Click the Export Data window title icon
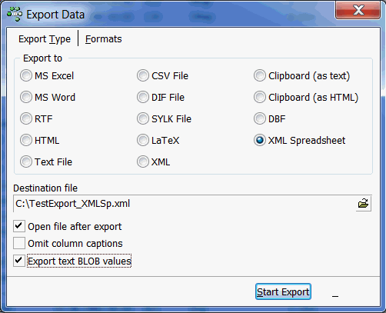The height and width of the screenshot is (313, 386). (x=15, y=15)
